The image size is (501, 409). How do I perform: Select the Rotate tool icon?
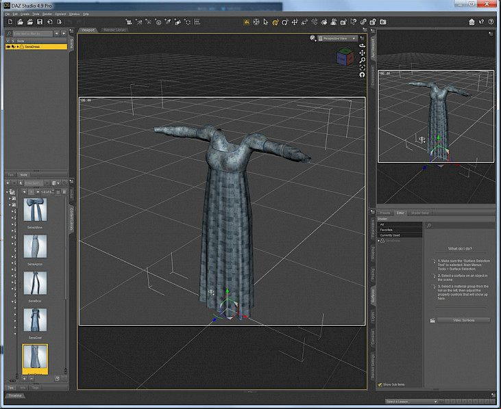284,22
